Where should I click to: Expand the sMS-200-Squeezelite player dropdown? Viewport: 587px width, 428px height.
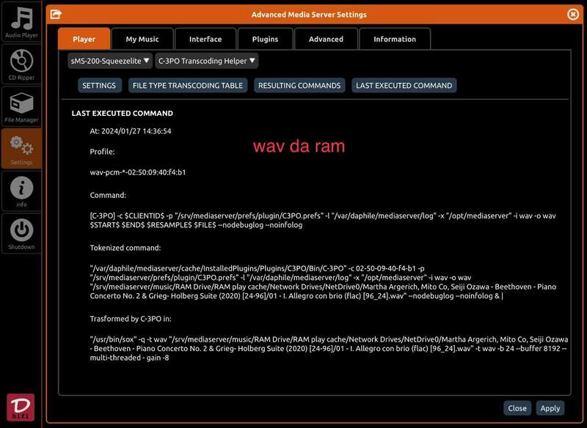[x=110, y=61]
